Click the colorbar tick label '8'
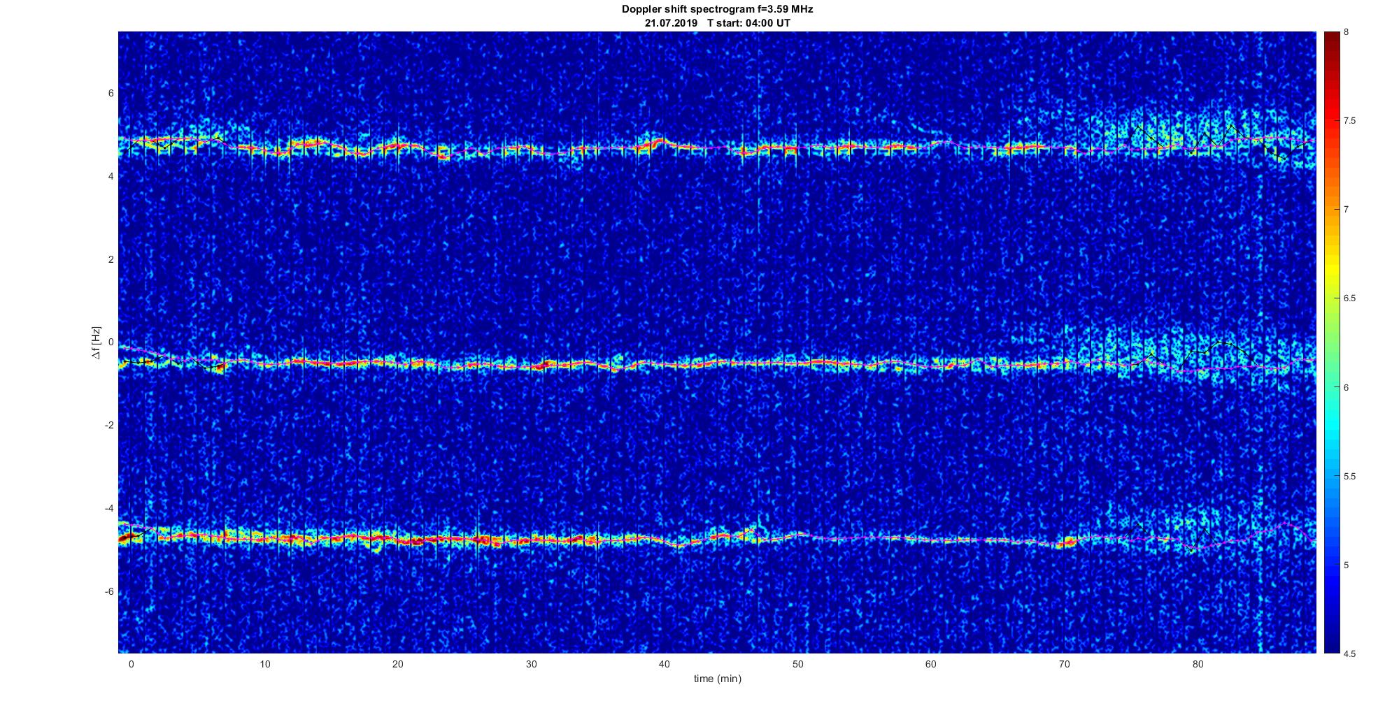 pyautogui.click(x=1346, y=32)
